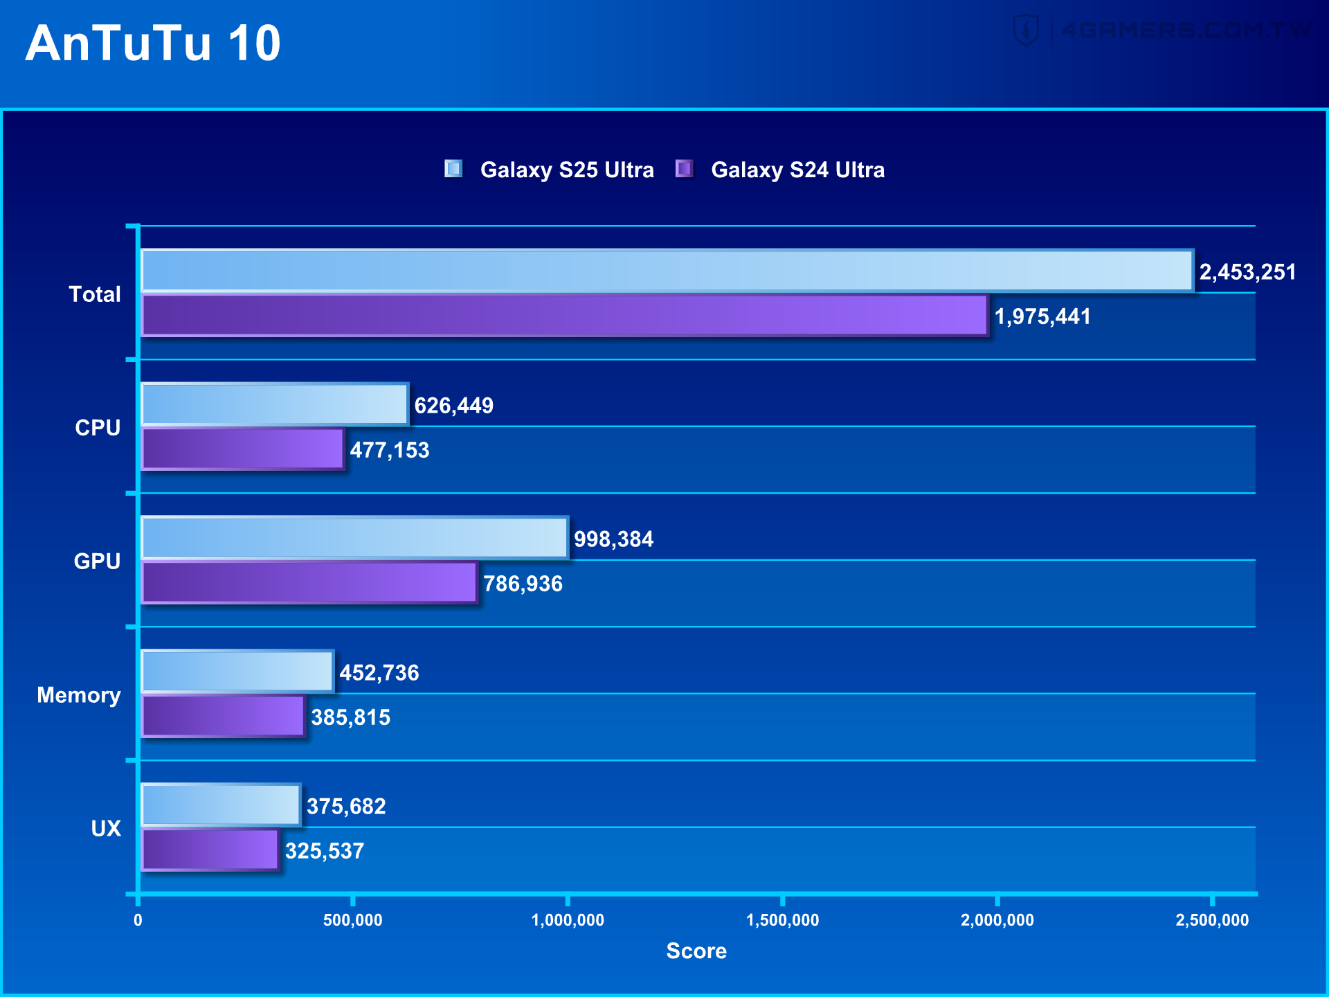Click the S25 Ultra UX bar

[x=221, y=805]
